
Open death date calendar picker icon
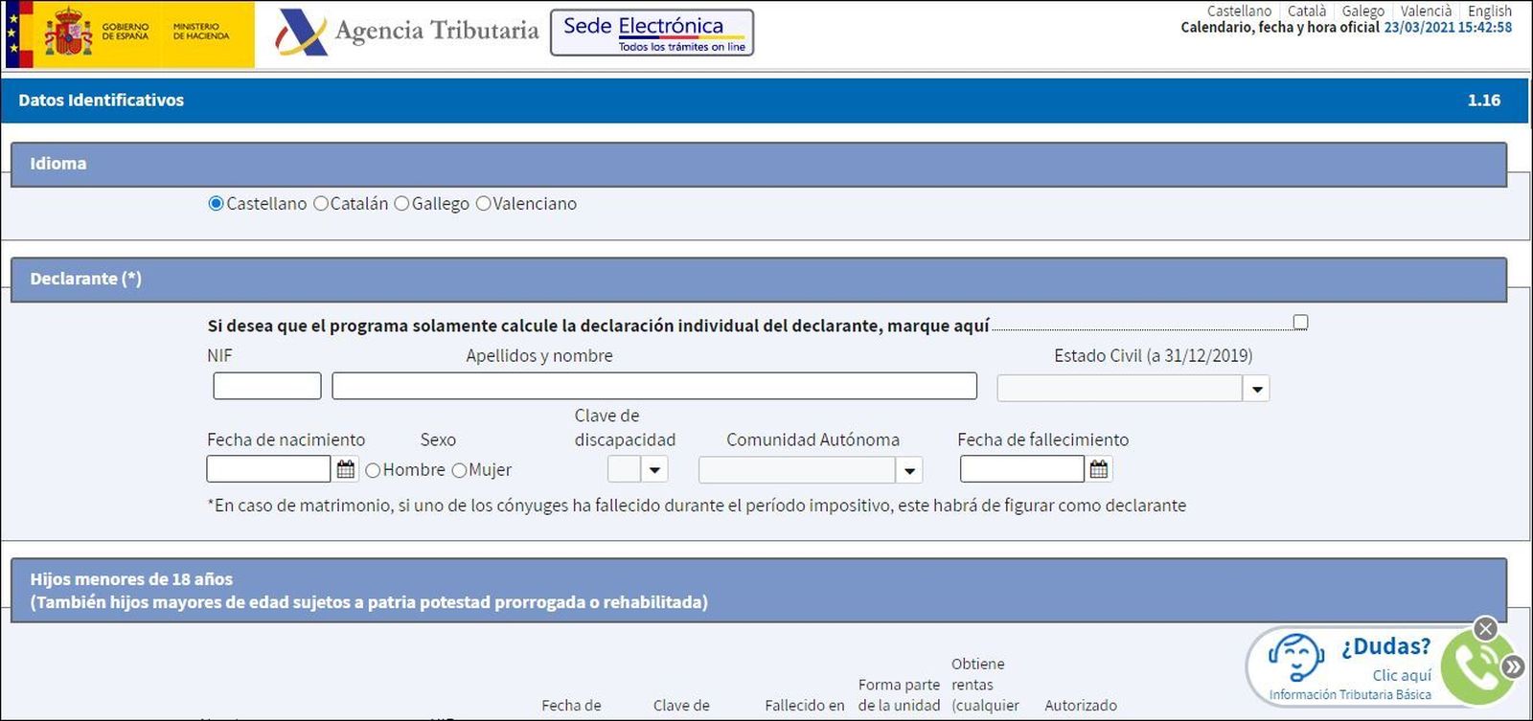1099,469
